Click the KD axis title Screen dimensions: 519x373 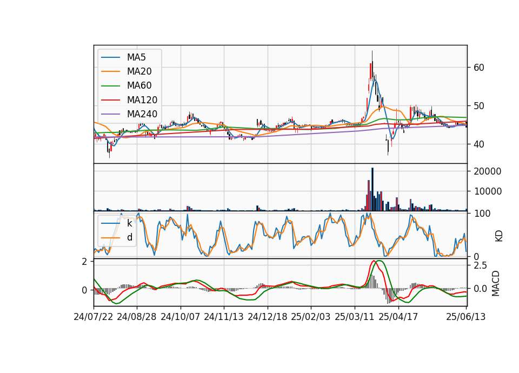(498, 236)
